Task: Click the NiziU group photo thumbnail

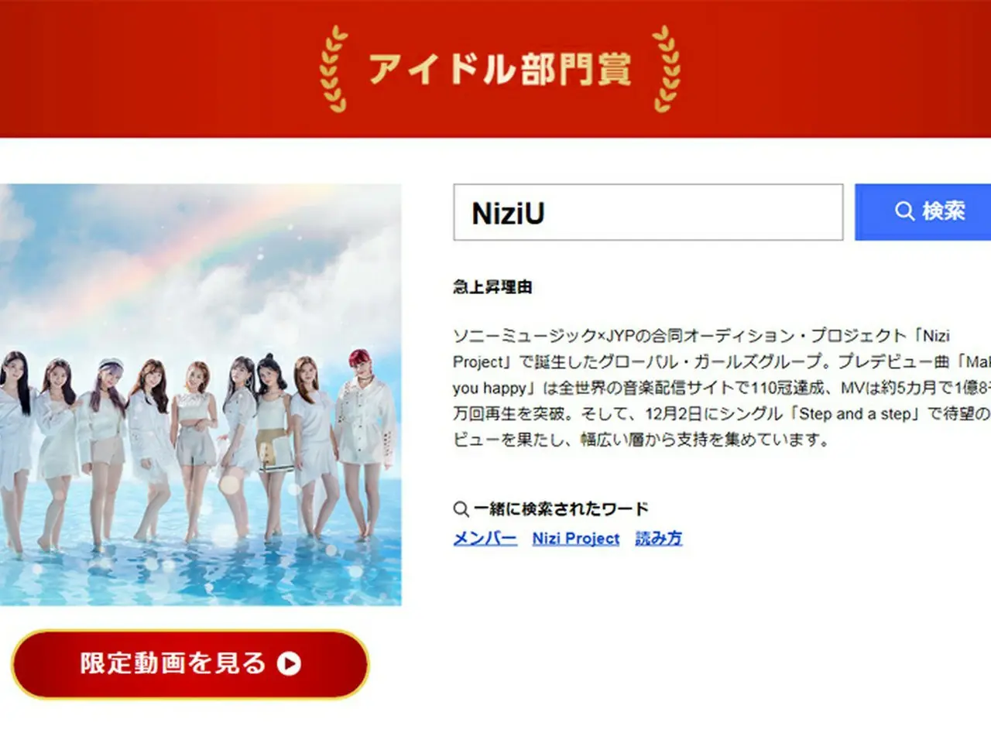Action: [201, 395]
